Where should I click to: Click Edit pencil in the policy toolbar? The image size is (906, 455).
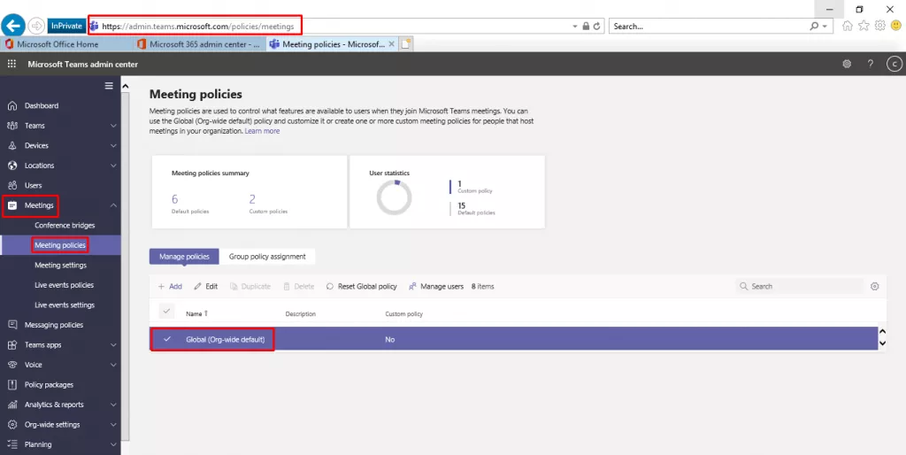tap(205, 286)
